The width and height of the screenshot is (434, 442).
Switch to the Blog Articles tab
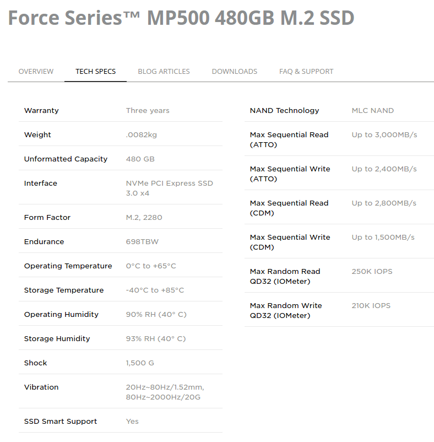[x=164, y=71]
